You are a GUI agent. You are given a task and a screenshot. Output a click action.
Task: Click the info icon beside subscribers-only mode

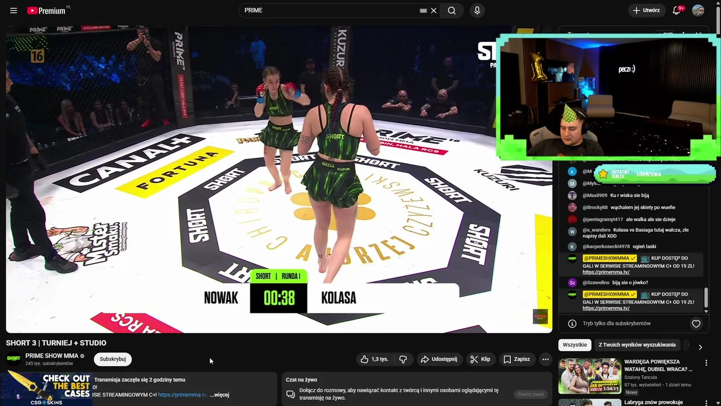pos(572,324)
